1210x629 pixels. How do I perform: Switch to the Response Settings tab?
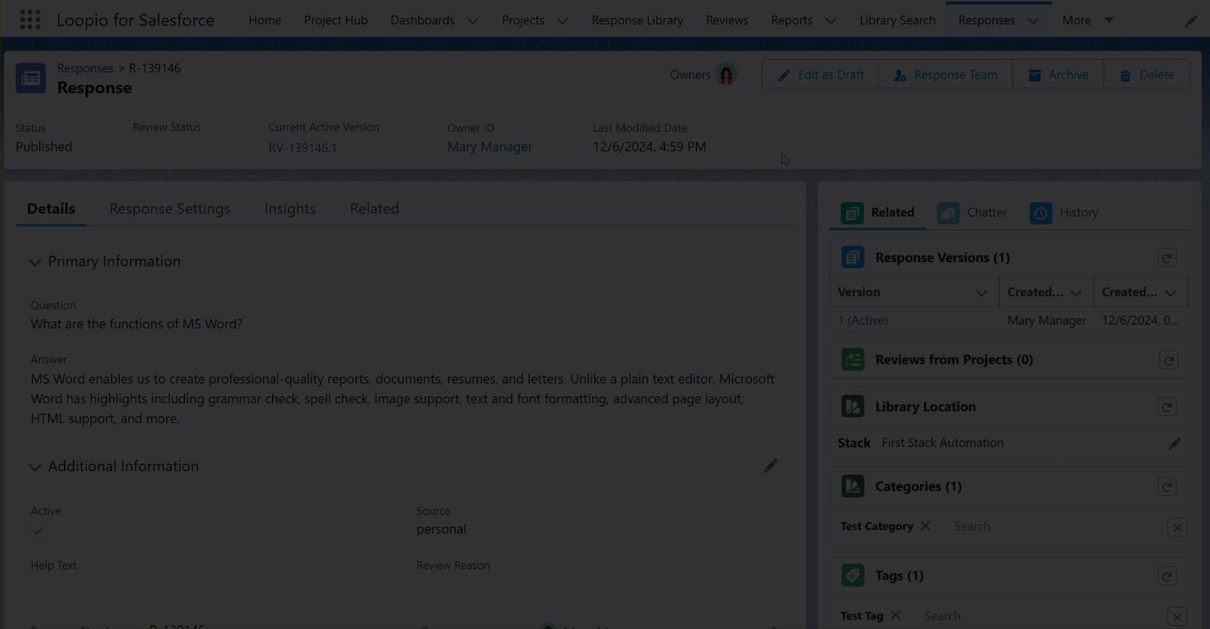coord(169,209)
